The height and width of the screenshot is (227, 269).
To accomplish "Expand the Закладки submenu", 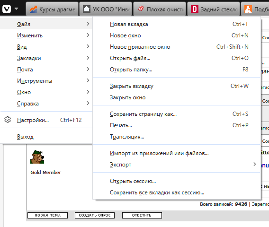I will pos(46,58).
